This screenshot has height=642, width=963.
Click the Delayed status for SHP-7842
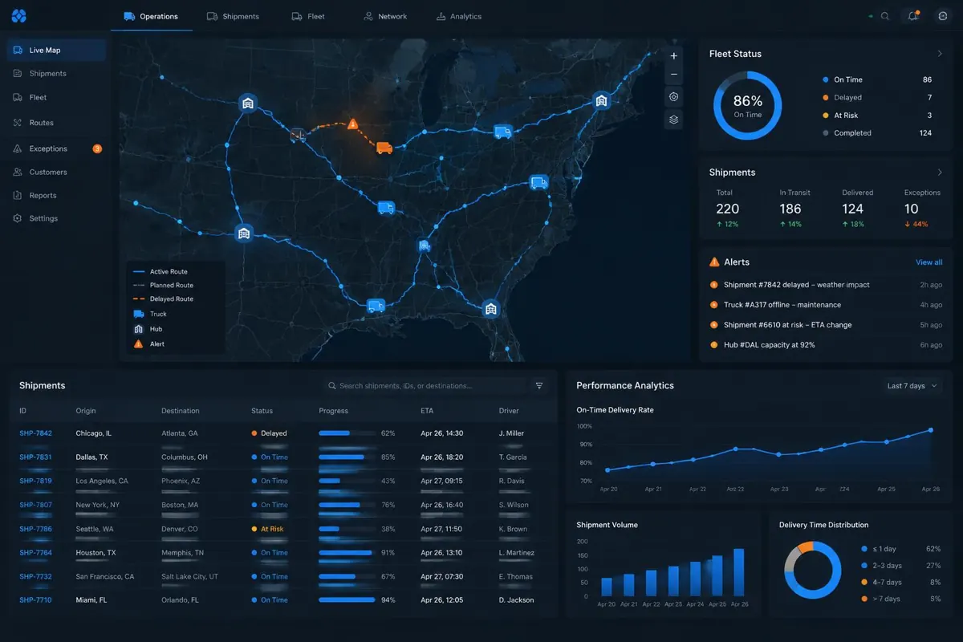click(x=269, y=433)
